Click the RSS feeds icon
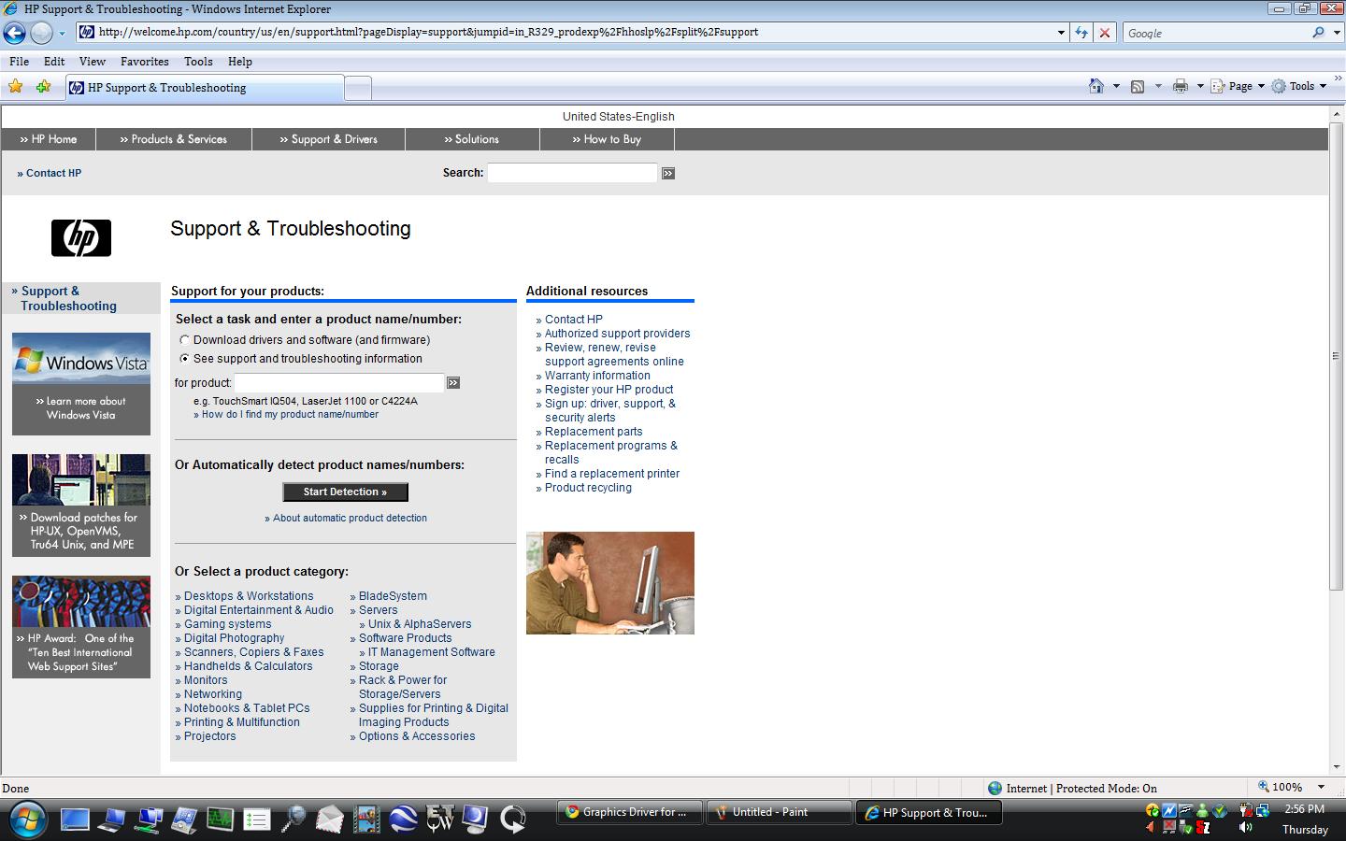Viewport: 1346px width, 841px height. point(1138,86)
